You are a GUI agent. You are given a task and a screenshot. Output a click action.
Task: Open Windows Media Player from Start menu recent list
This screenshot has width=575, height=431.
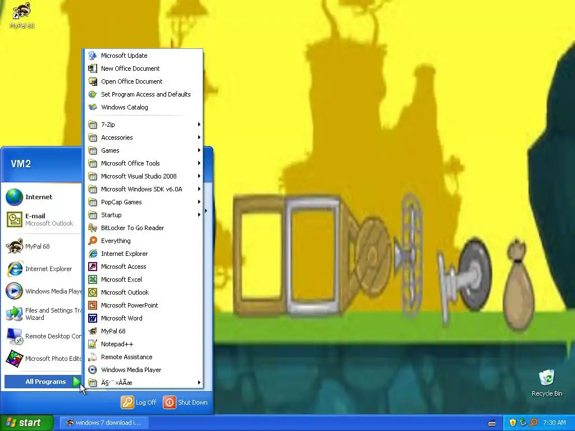(42, 291)
